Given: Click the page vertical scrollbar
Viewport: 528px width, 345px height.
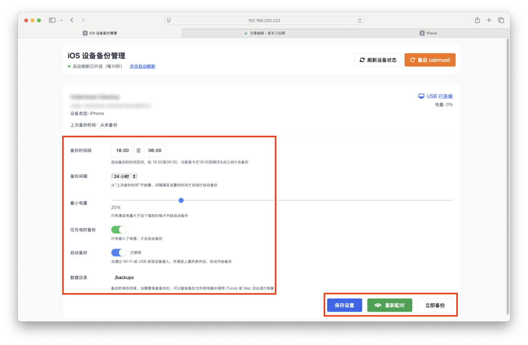Looking at the screenshot, I should click(508, 176).
